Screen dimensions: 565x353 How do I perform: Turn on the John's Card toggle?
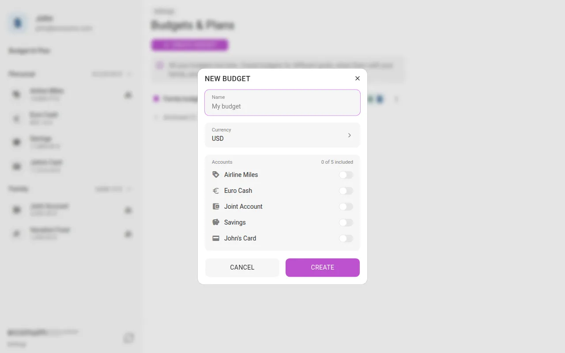click(346, 239)
